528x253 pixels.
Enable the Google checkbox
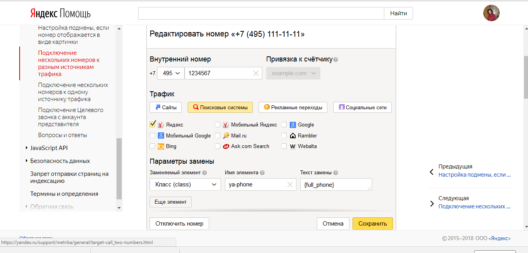(284, 124)
